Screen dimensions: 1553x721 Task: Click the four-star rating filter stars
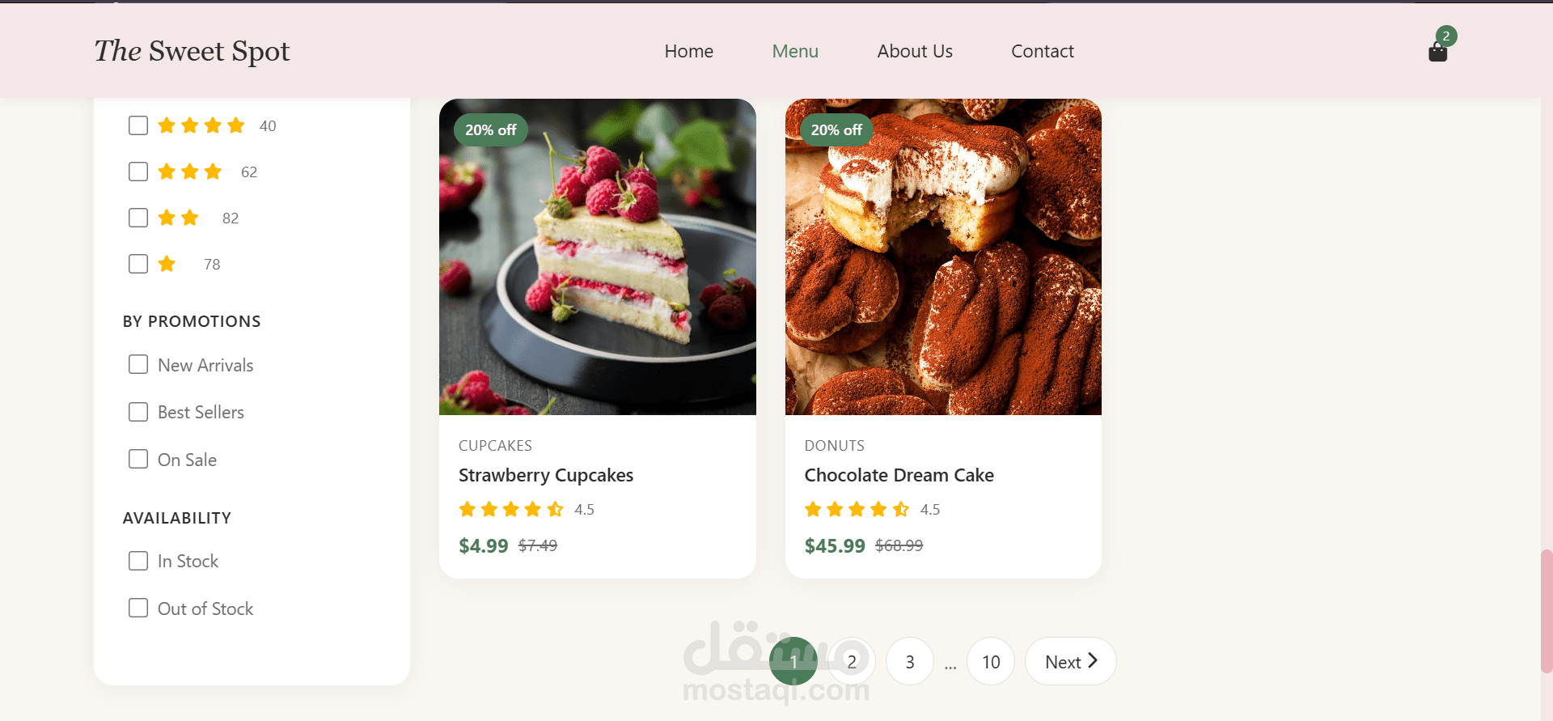pos(201,125)
